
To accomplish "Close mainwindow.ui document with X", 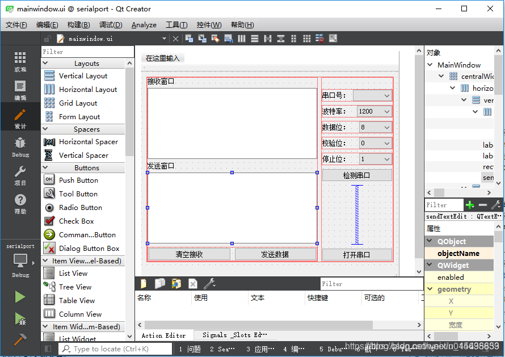I will click(x=175, y=39).
